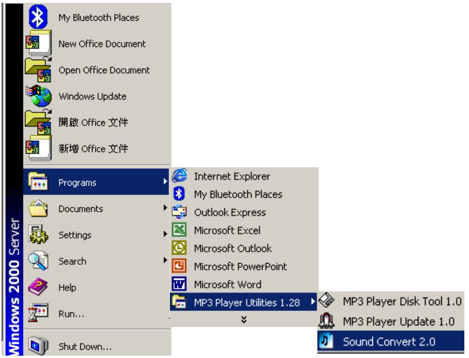Expand the Documents submenu arrow
The width and height of the screenshot is (469, 358).
point(165,208)
